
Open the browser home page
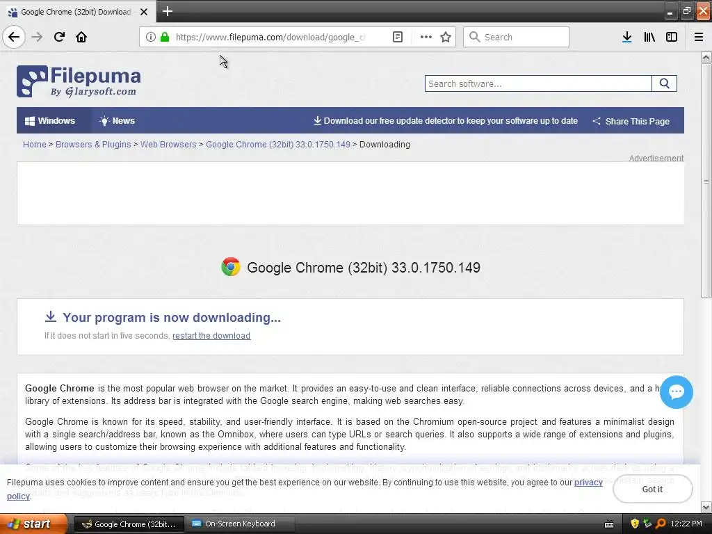[81, 37]
